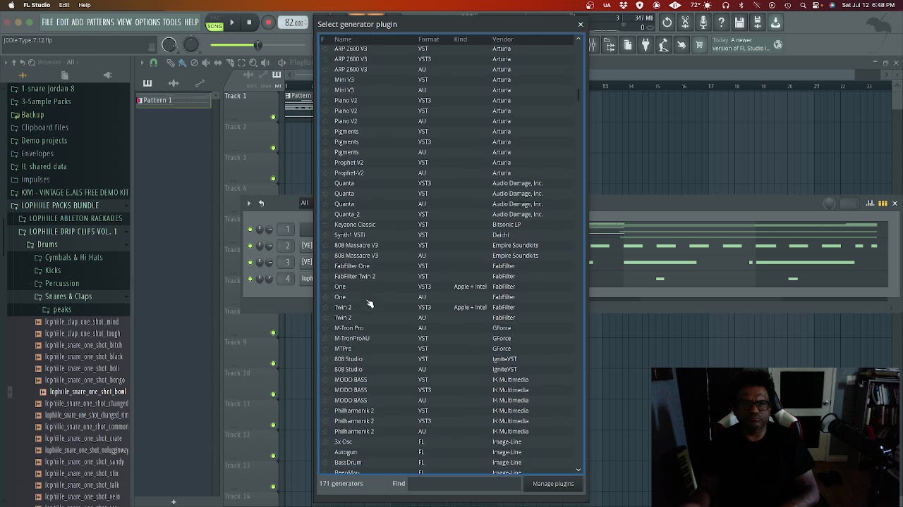This screenshot has height=507, width=903.
Task: Open the FILE menu
Action: 47,23
